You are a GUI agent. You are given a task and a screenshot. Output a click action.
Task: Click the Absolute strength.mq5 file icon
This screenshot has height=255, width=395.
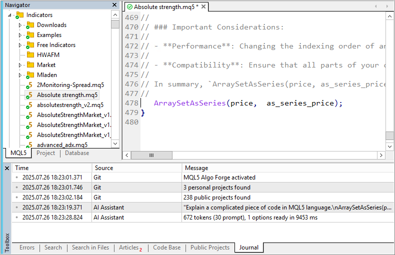(29, 95)
